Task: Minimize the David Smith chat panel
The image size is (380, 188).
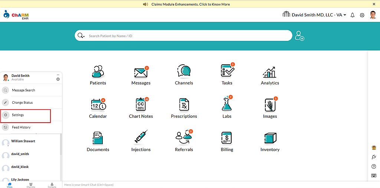Action: click(58, 75)
